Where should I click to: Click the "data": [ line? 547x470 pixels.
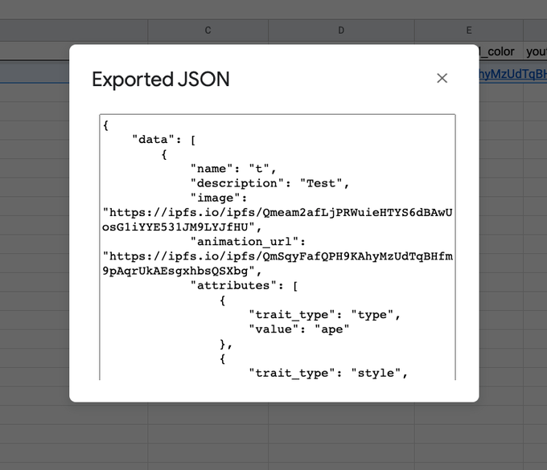[163, 140]
